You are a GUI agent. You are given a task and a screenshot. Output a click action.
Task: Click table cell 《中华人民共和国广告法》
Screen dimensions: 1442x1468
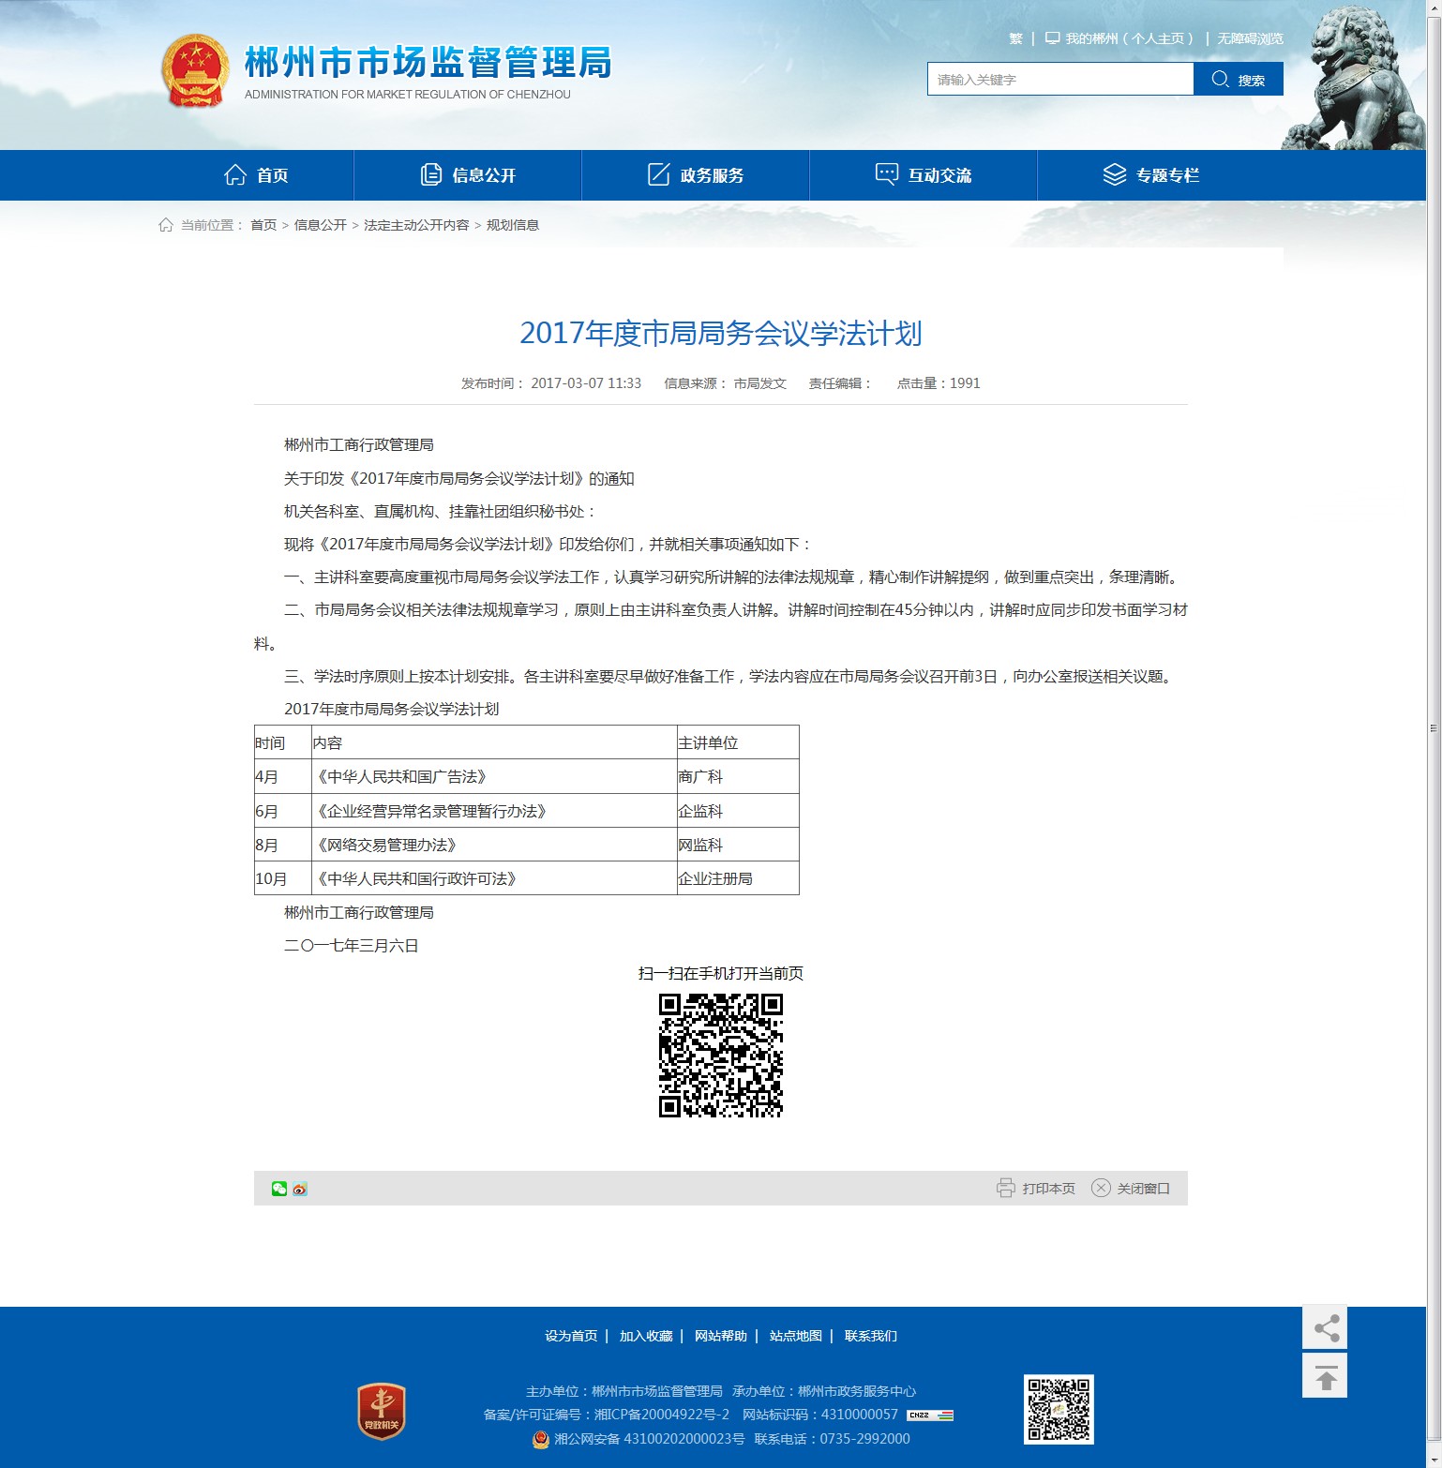tap(494, 776)
